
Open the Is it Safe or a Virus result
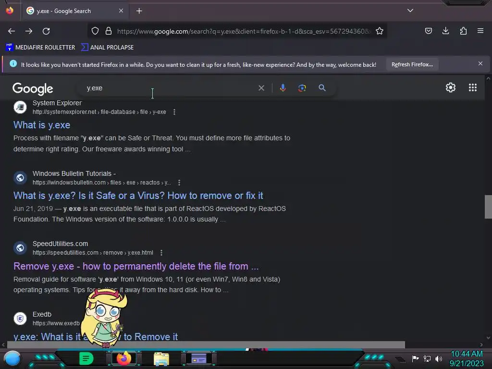click(138, 196)
